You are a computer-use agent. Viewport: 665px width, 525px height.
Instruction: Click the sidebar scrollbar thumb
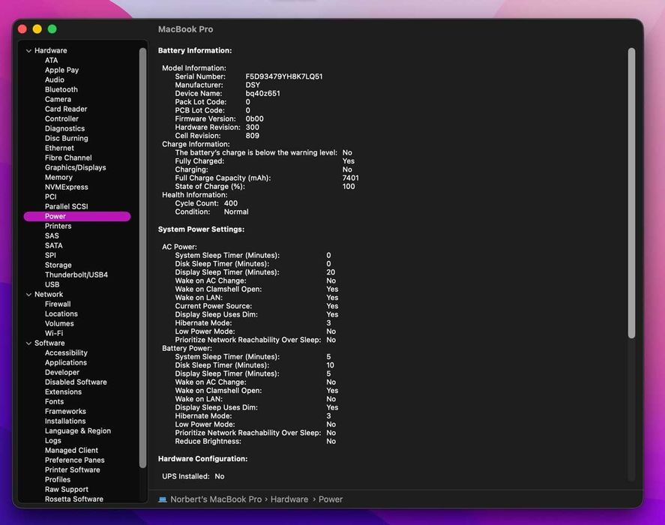pyautogui.click(x=142, y=258)
